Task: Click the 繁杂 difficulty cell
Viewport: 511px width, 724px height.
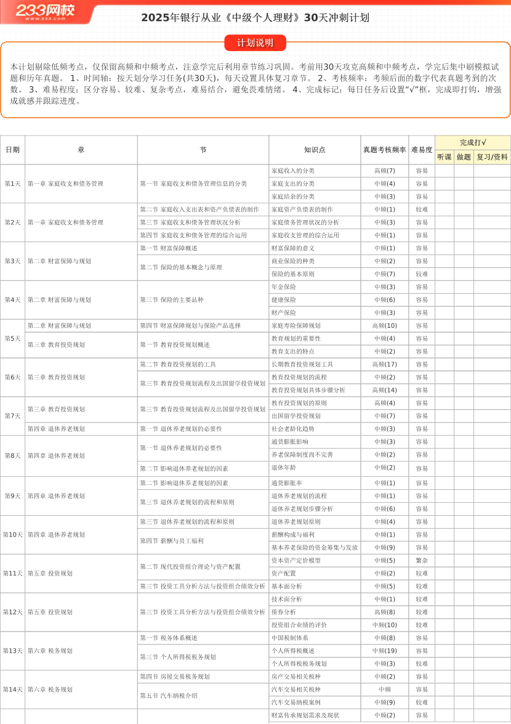Action: pos(422,561)
